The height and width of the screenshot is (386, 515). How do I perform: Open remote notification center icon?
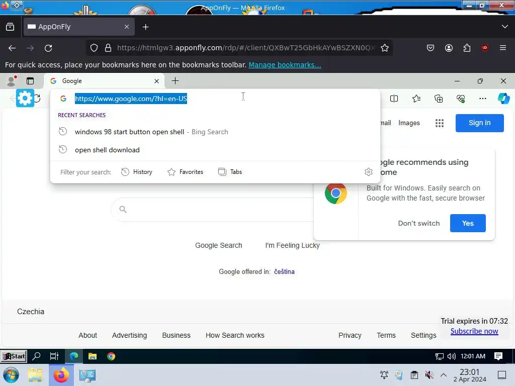(x=498, y=356)
